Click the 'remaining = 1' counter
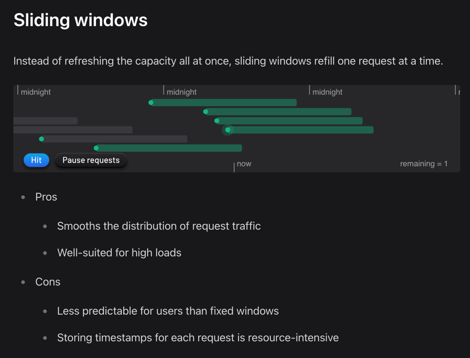This screenshot has width=470, height=358. [x=423, y=164]
